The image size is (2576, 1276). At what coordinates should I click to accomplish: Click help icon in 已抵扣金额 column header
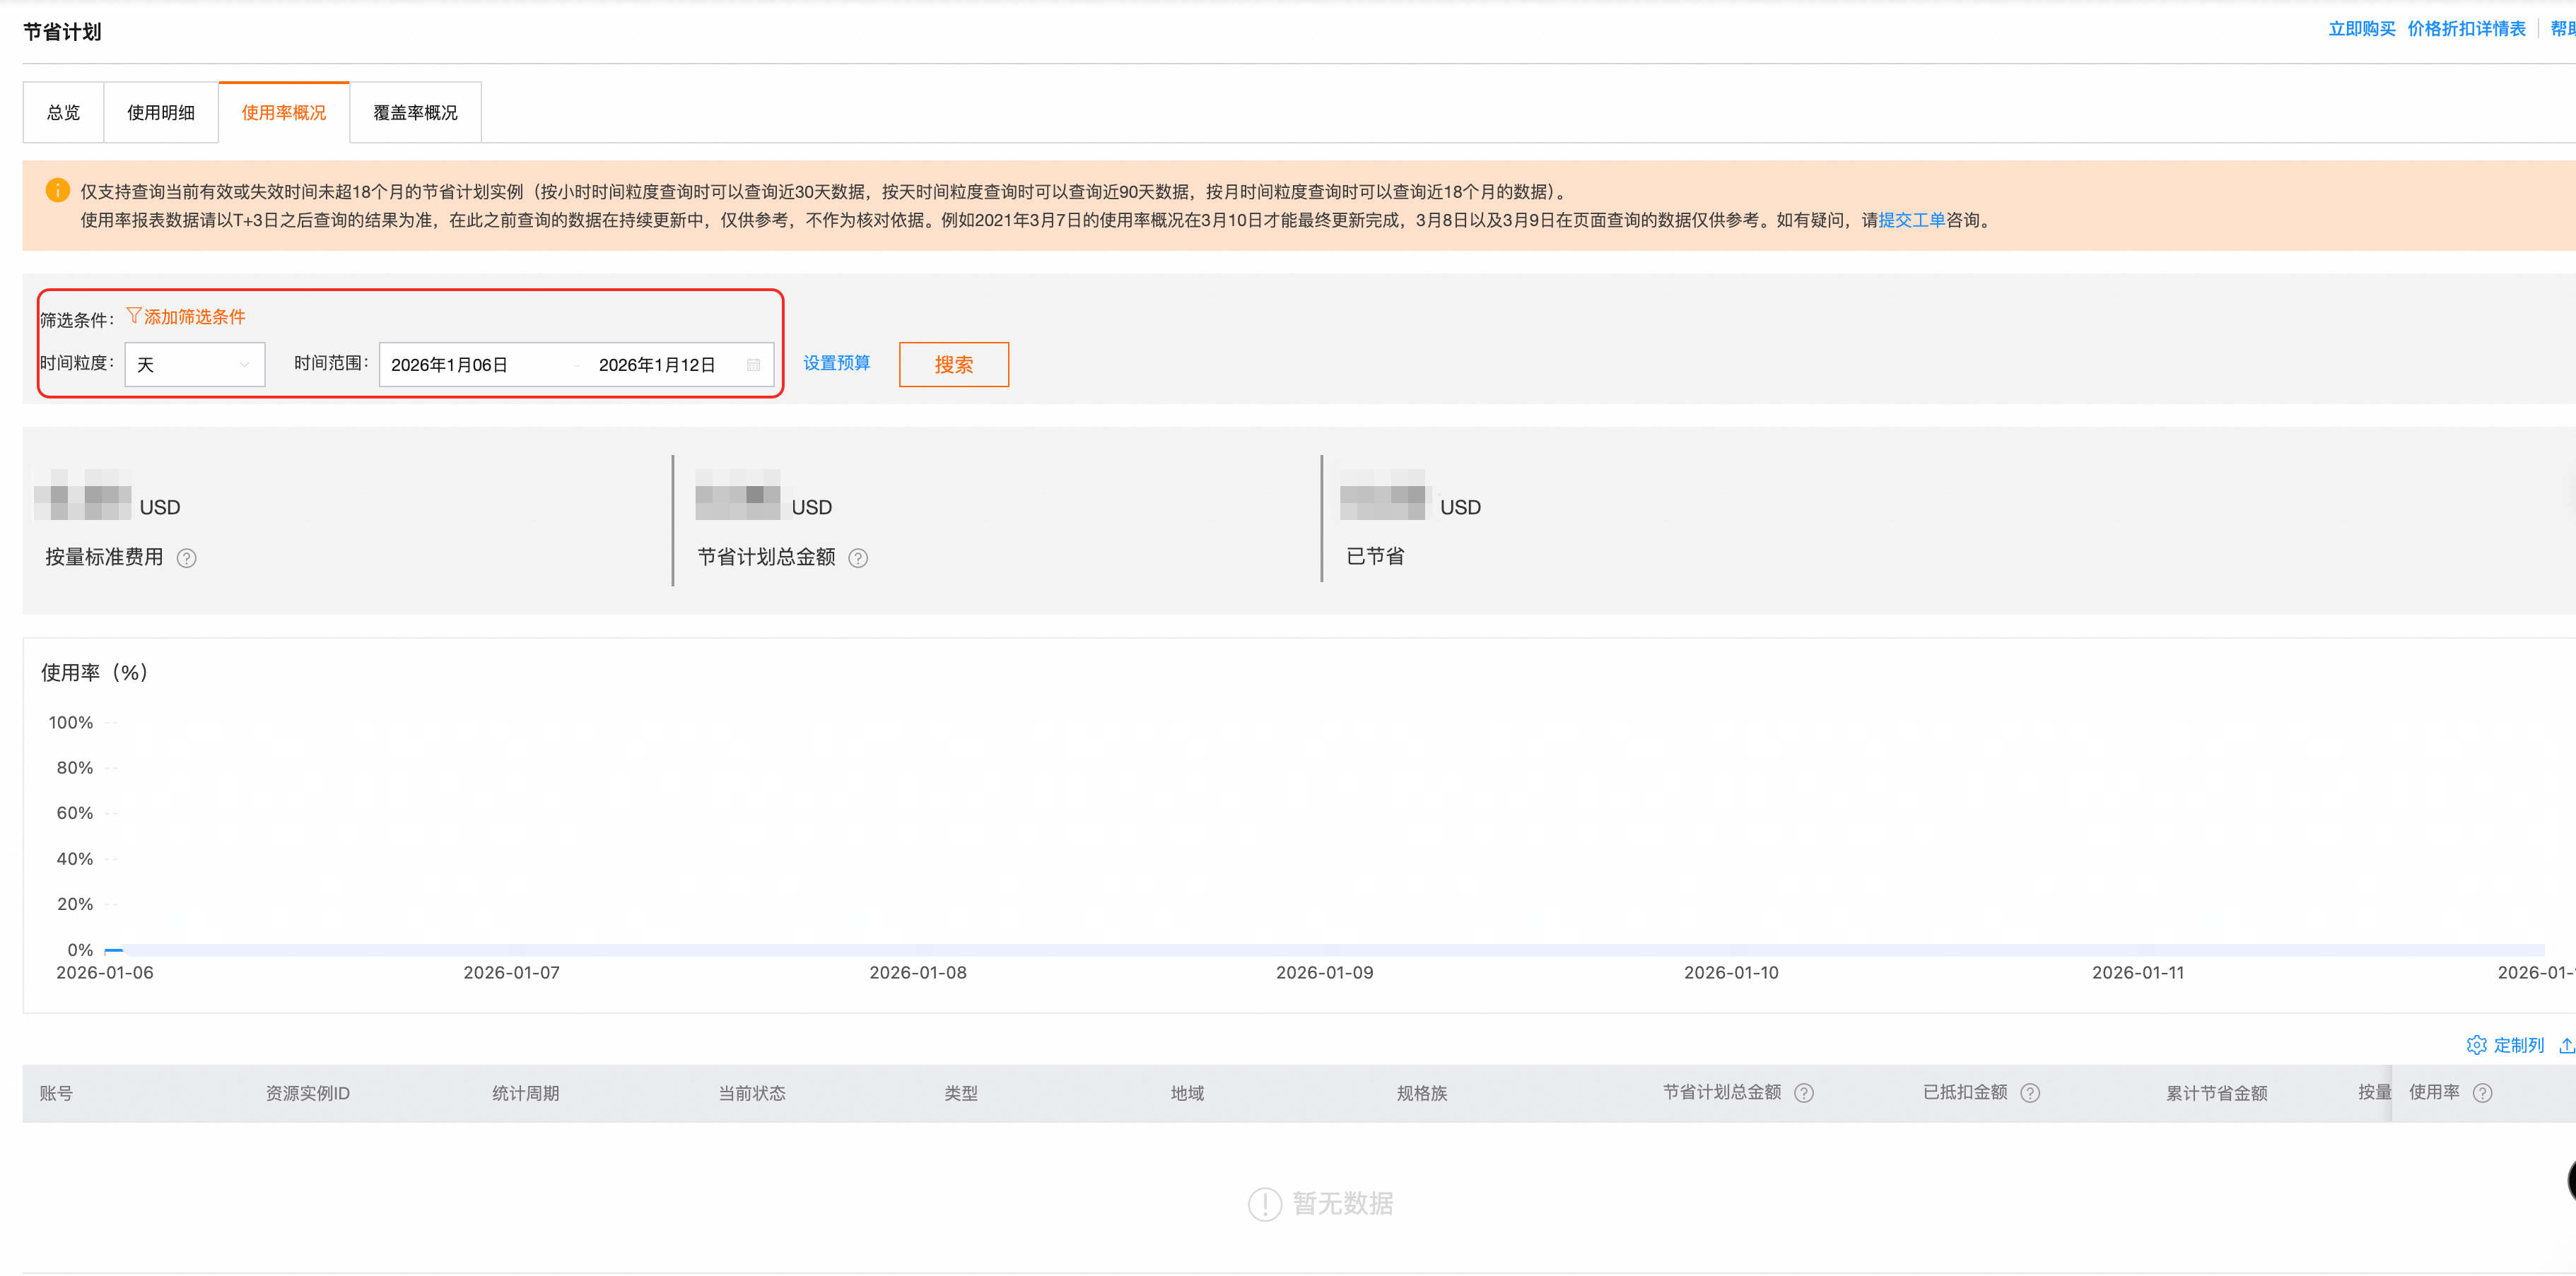(2030, 1093)
